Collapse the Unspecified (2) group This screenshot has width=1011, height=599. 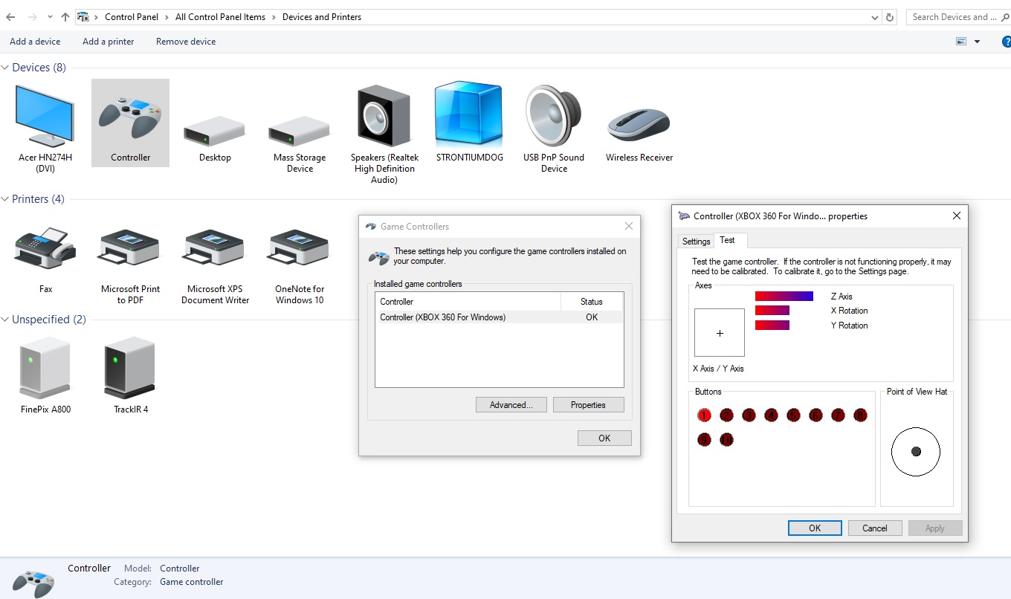point(5,320)
